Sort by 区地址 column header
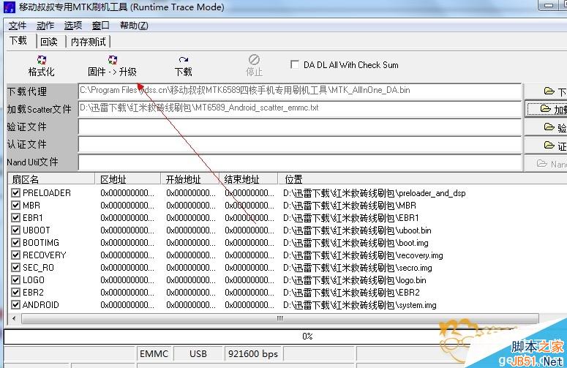 pyautogui.click(x=127, y=179)
